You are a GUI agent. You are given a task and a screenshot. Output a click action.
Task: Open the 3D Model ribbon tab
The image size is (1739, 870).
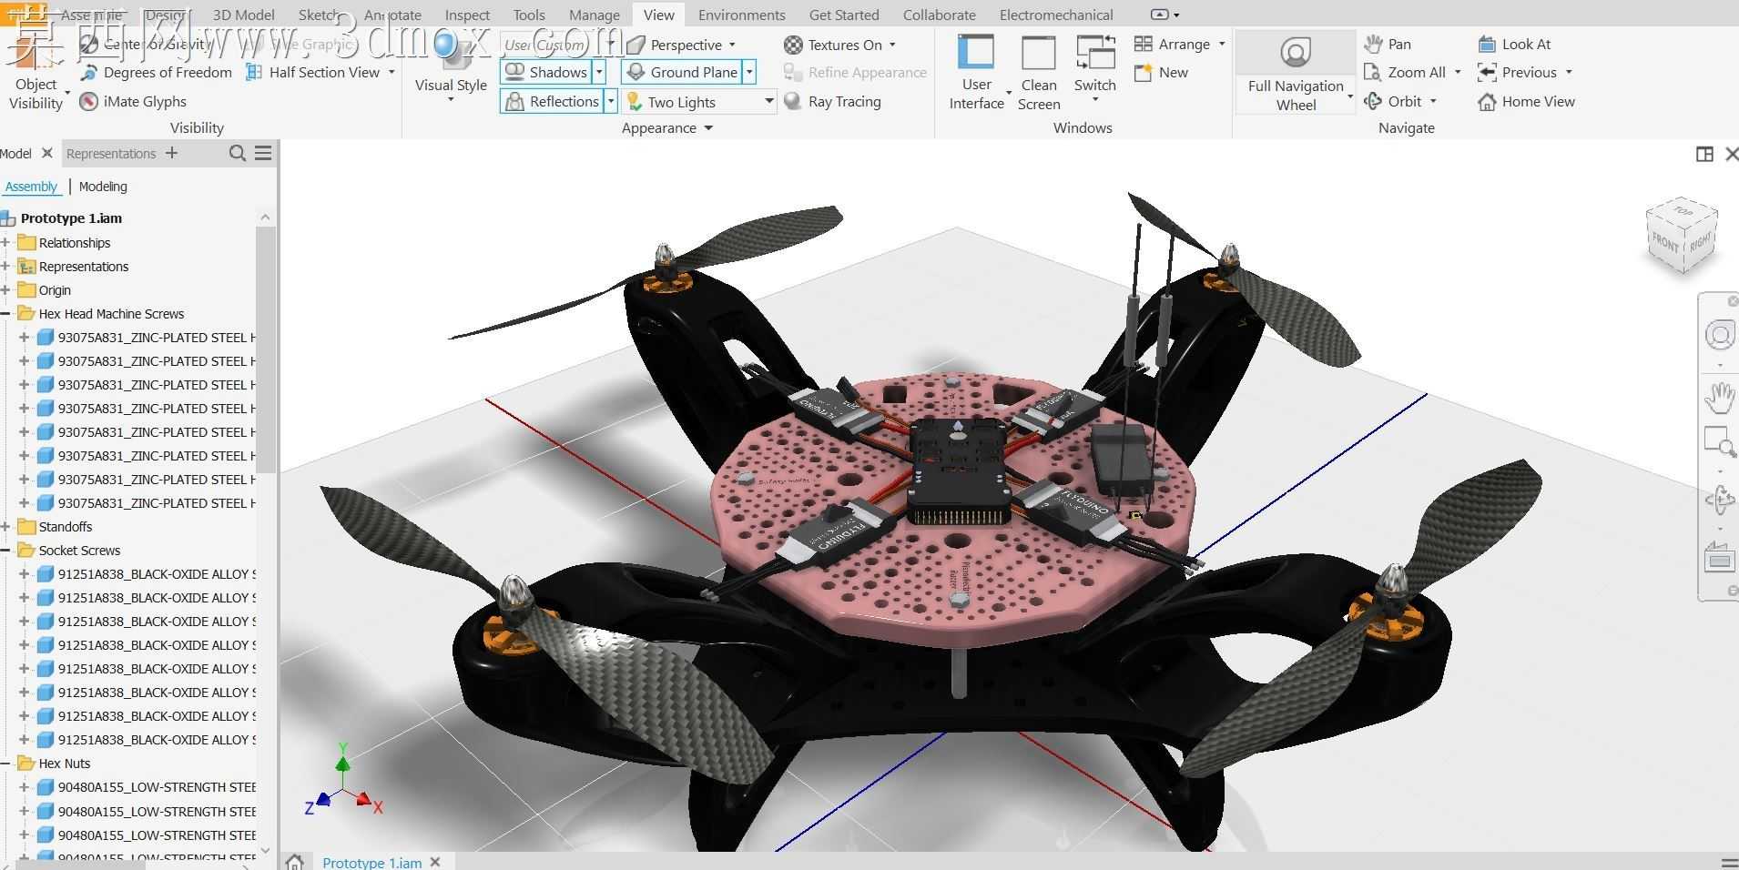coord(243,15)
